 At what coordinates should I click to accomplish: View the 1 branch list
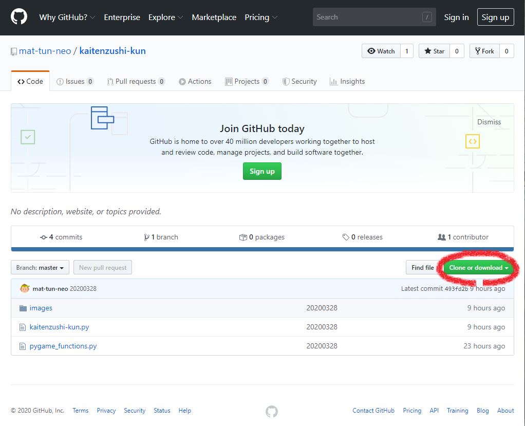tap(161, 237)
